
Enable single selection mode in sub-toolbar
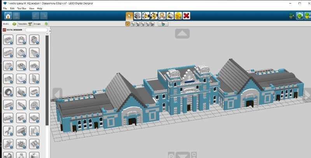[x=128, y=24]
